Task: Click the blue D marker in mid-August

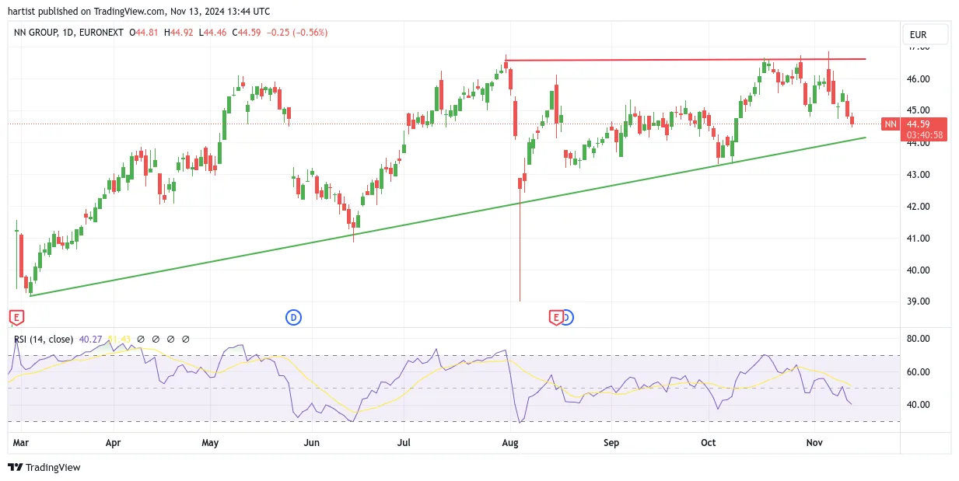Action: pyautogui.click(x=567, y=317)
